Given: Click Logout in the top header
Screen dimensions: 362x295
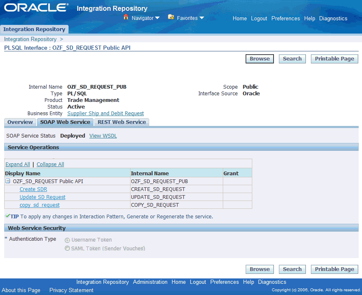Looking at the screenshot, I should pos(259,18).
